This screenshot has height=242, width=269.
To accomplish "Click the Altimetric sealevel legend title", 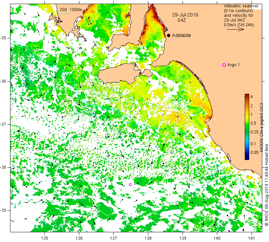I will [241, 6].
